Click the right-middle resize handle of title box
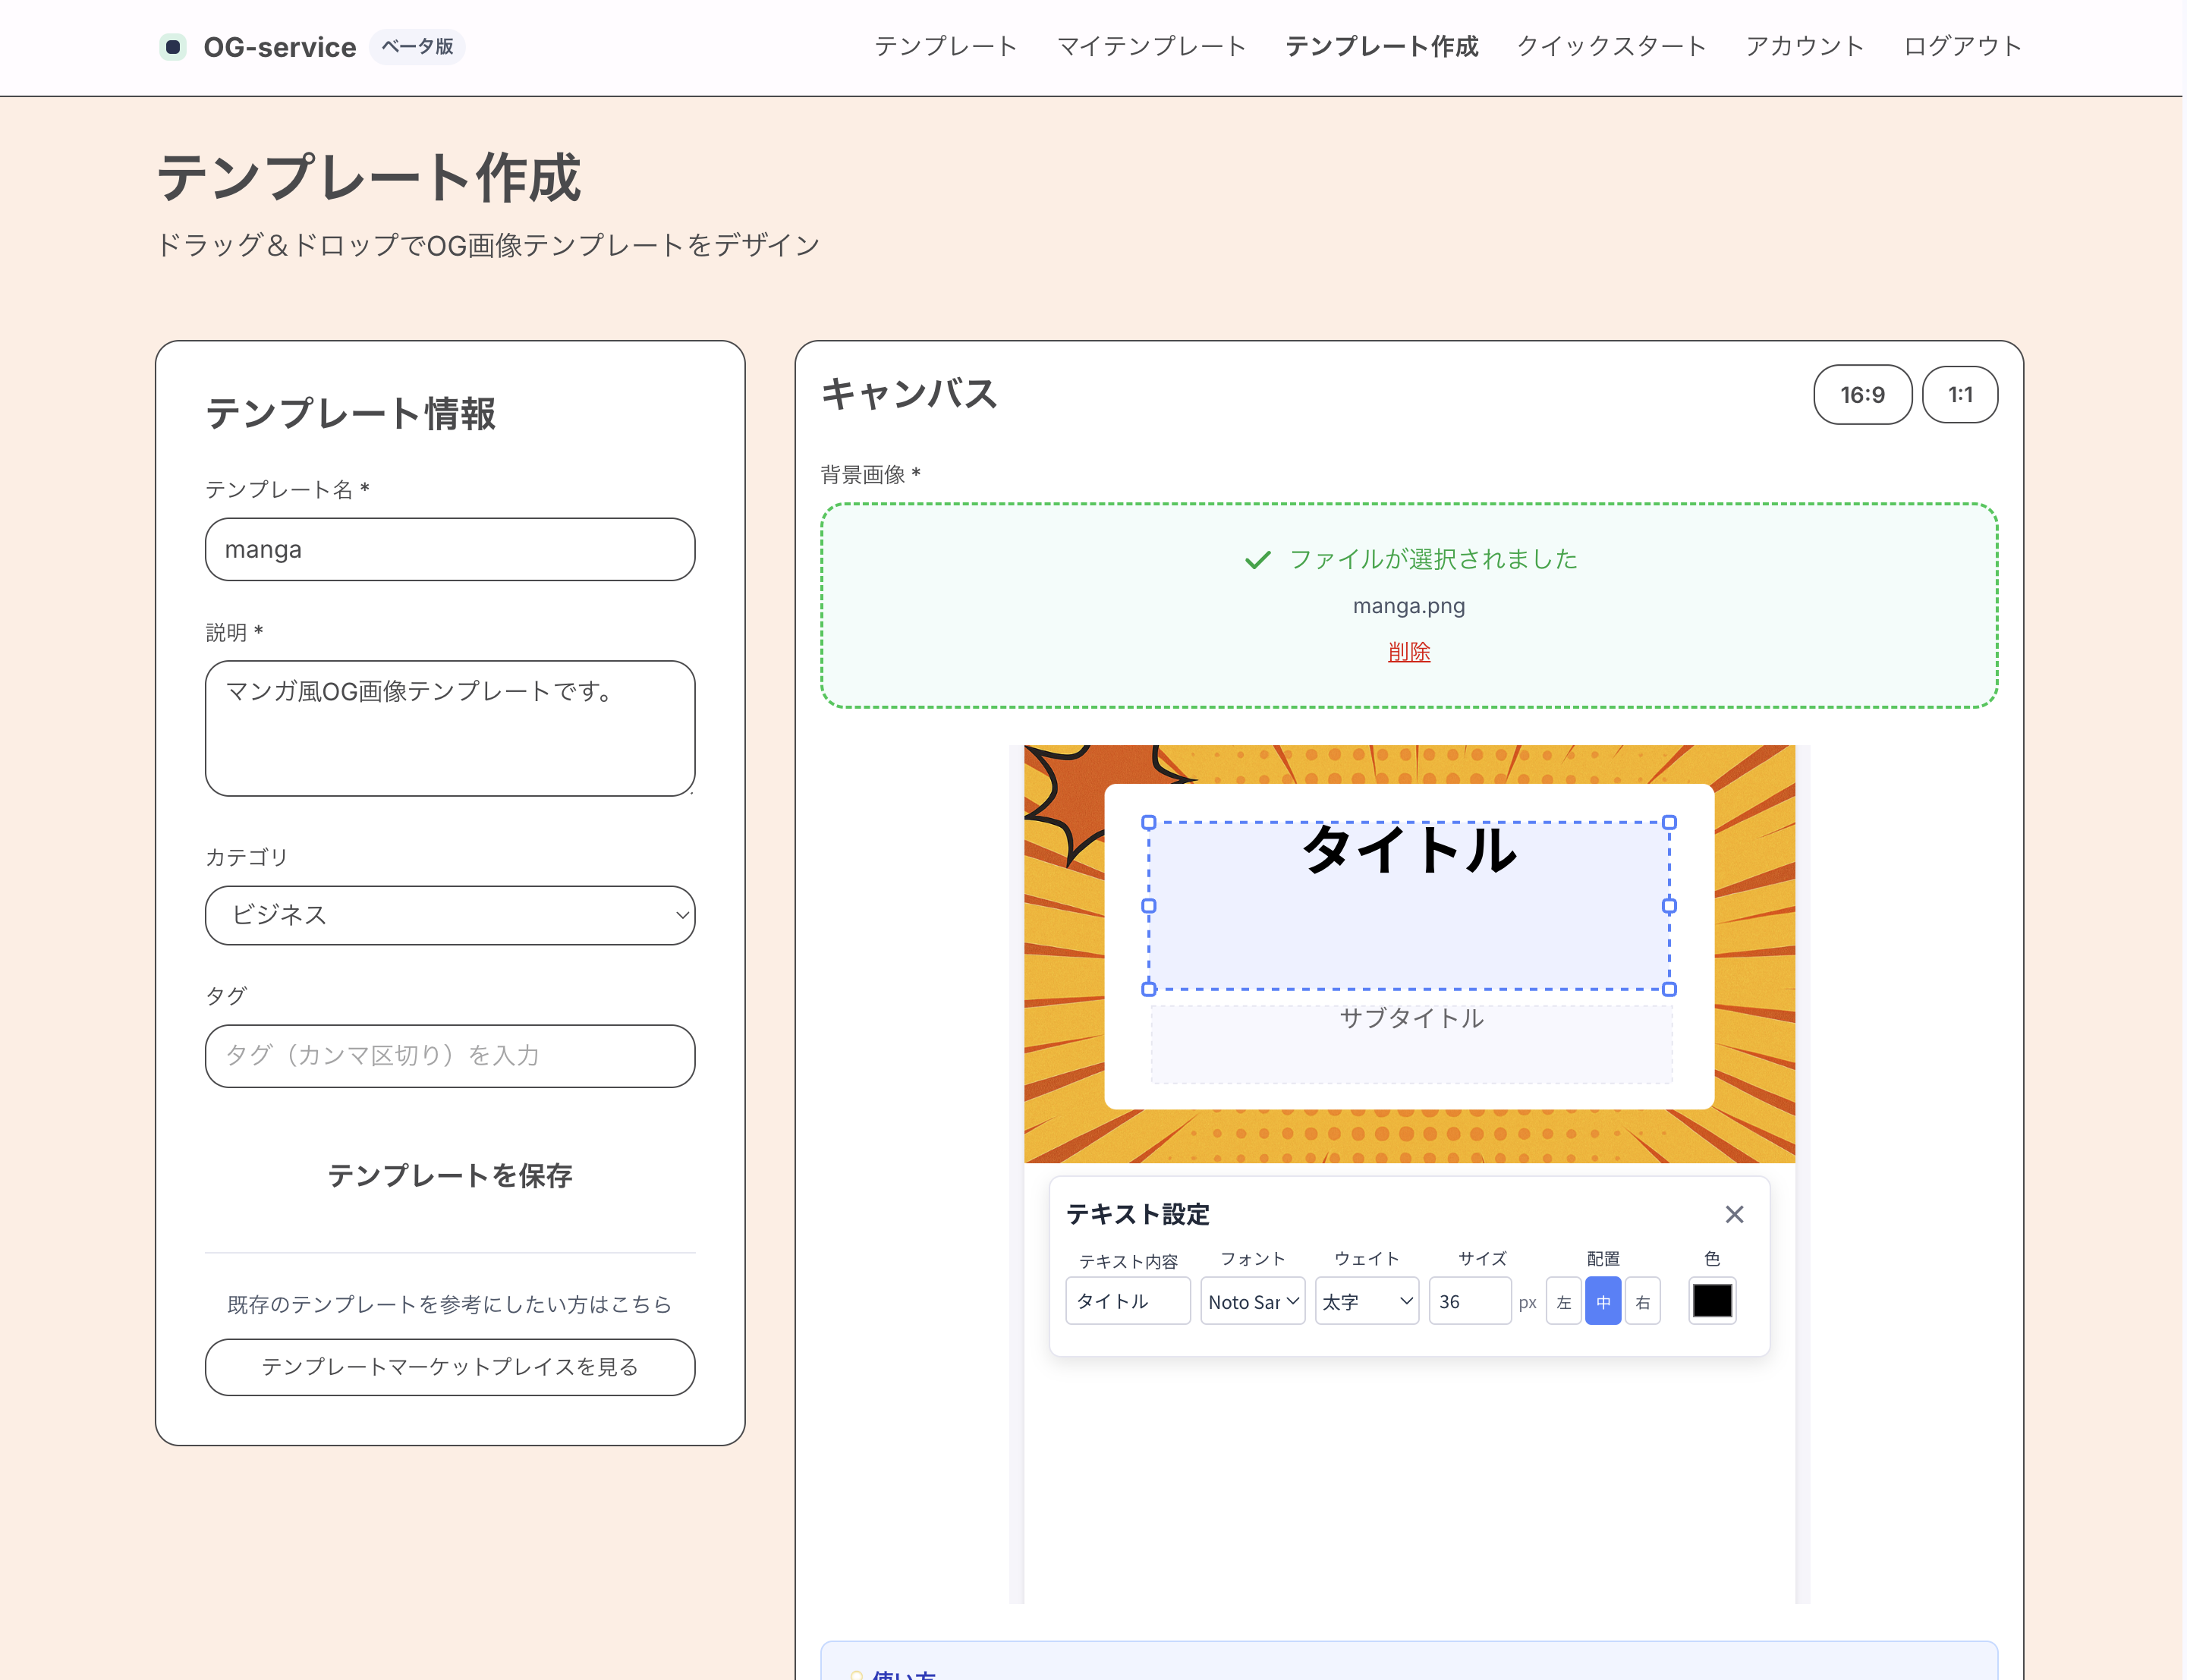 (x=1669, y=906)
